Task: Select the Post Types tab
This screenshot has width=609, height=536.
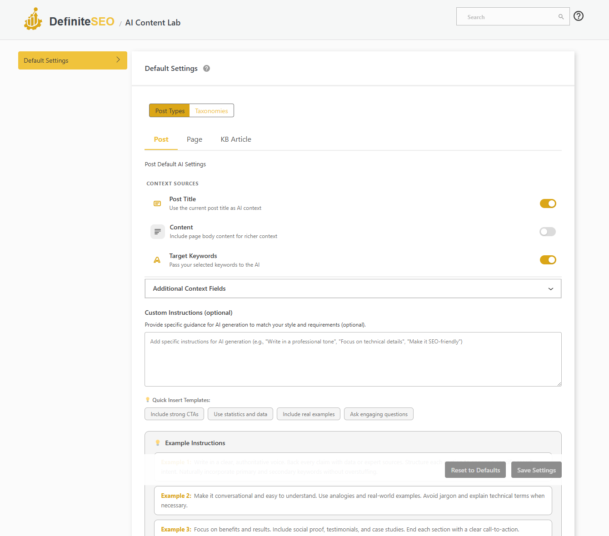Action: pyautogui.click(x=170, y=110)
